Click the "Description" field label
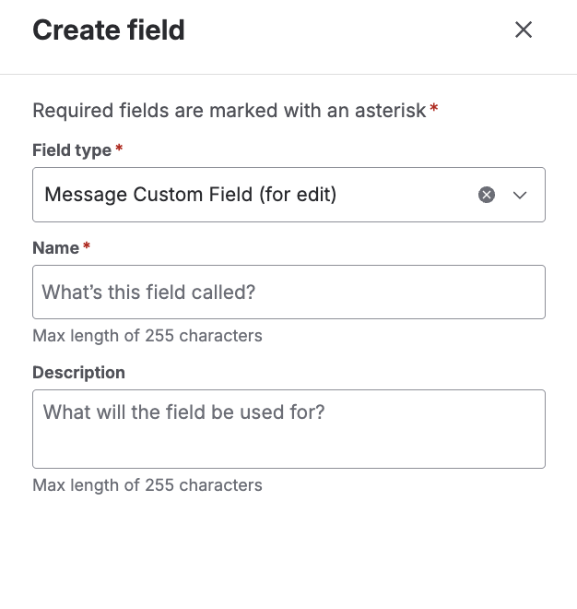This screenshot has height=609, width=577. [78, 373]
